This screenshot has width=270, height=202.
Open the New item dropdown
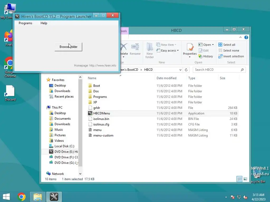tap(166, 45)
